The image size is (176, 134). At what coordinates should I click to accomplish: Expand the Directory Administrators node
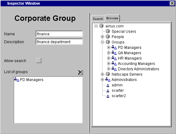pyautogui.click(x=109, y=69)
